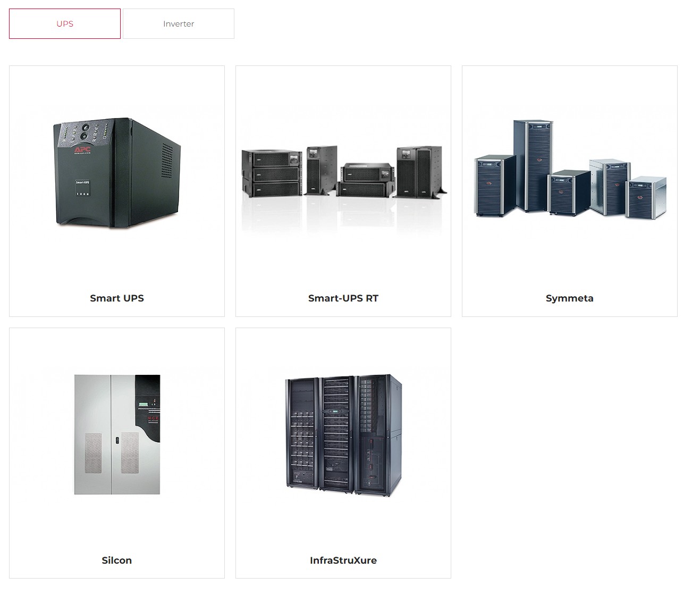Open the Symmeta product image

570,173
